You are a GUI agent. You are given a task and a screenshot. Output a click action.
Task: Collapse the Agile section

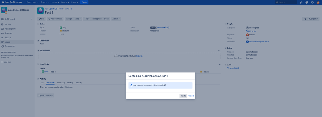[226, 65]
